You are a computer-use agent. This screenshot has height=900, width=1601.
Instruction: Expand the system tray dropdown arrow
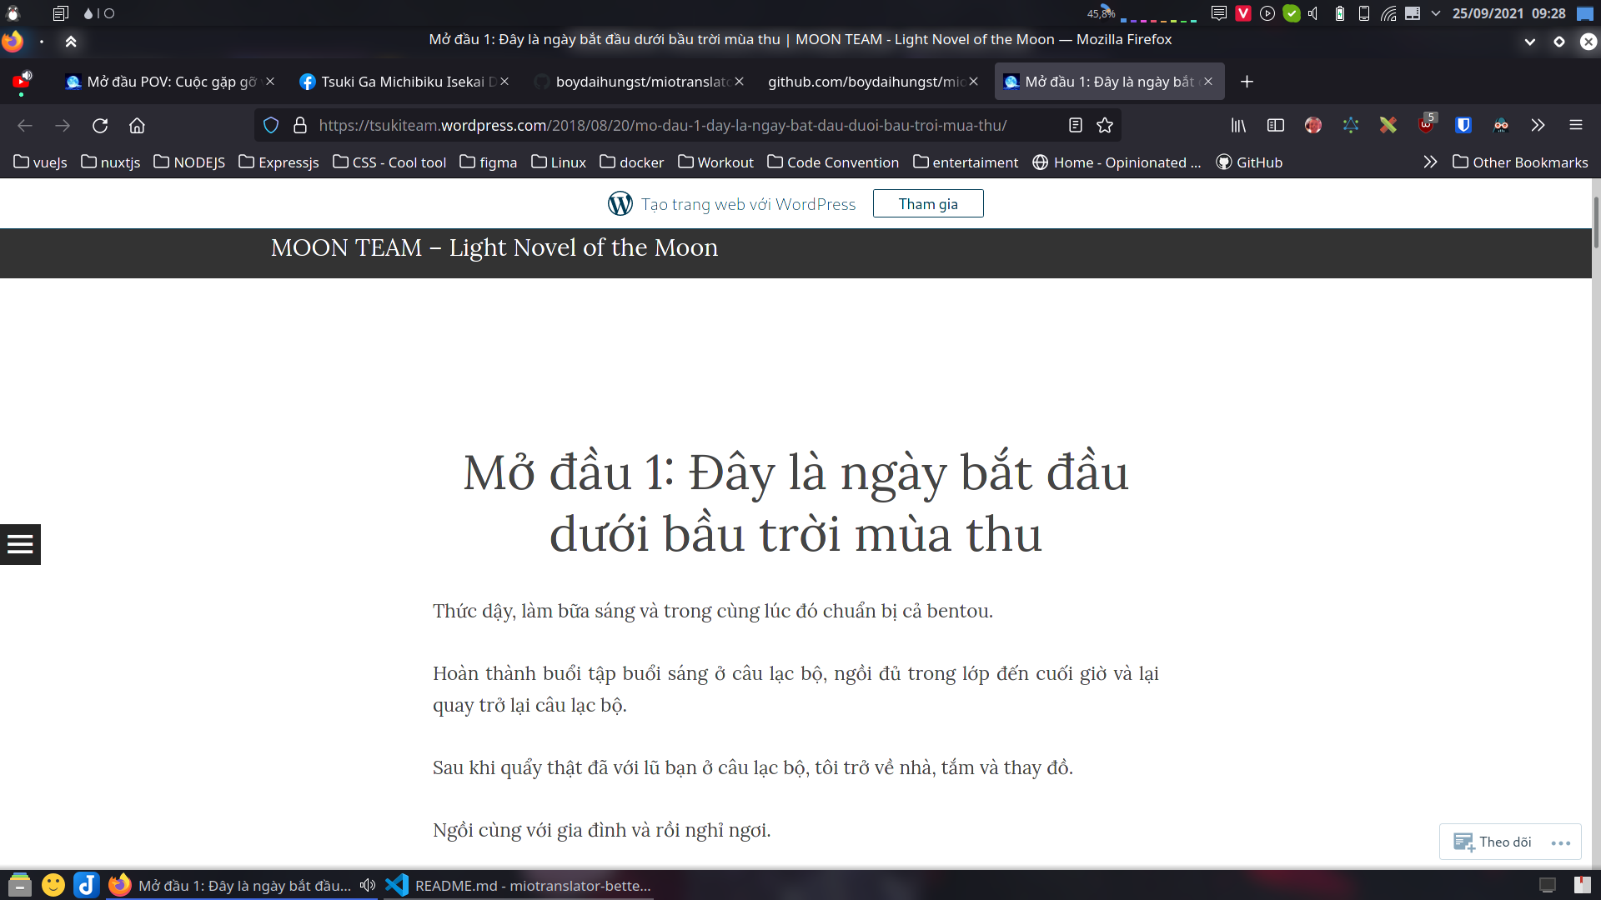(1436, 13)
